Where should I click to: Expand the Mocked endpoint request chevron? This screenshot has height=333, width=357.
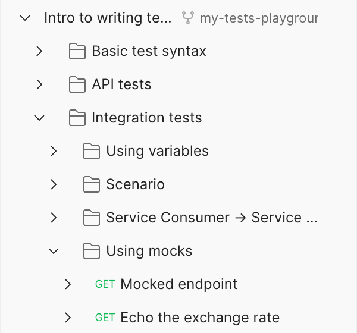coord(68,284)
